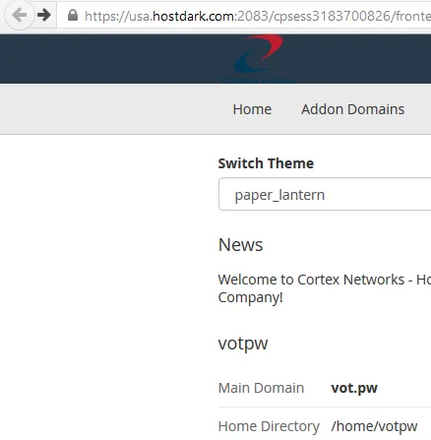Select the Main Domain label
The image size is (431, 440).
point(261,388)
